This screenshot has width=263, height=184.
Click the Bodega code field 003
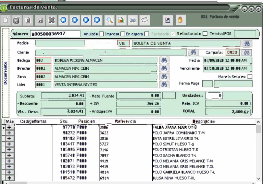pyautogui.click(x=43, y=60)
